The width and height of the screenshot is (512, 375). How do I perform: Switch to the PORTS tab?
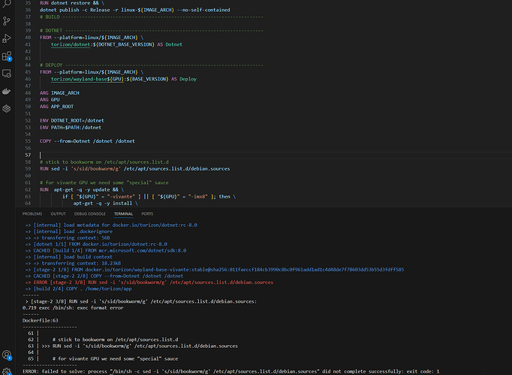point(147,214)
